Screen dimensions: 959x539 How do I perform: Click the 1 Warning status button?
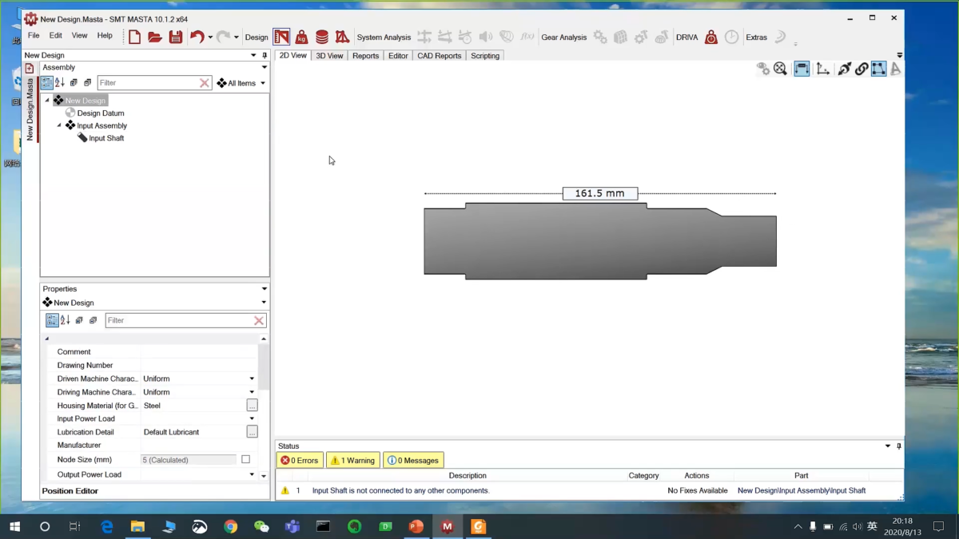(352, 460)
